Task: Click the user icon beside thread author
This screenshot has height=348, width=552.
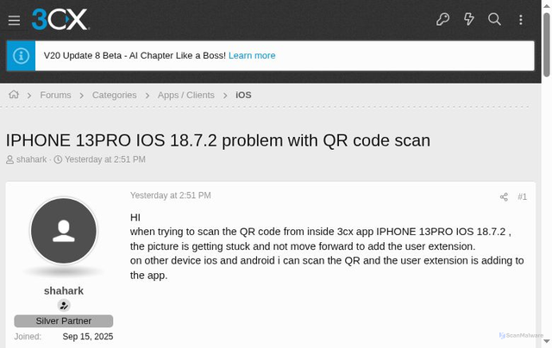Action: coord(9,159)
